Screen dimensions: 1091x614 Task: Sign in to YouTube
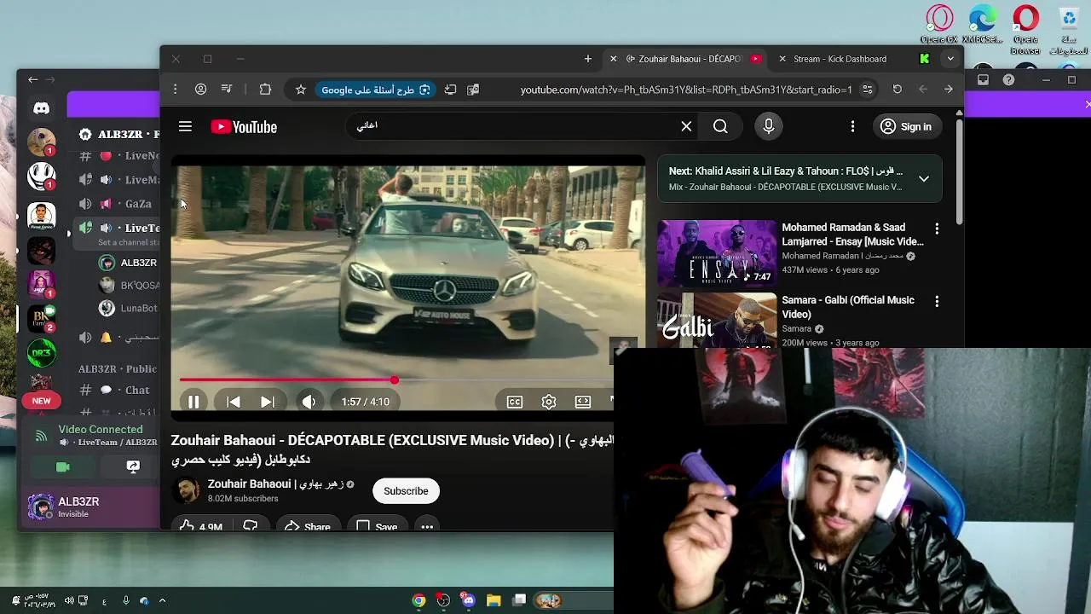pos(906,126)
